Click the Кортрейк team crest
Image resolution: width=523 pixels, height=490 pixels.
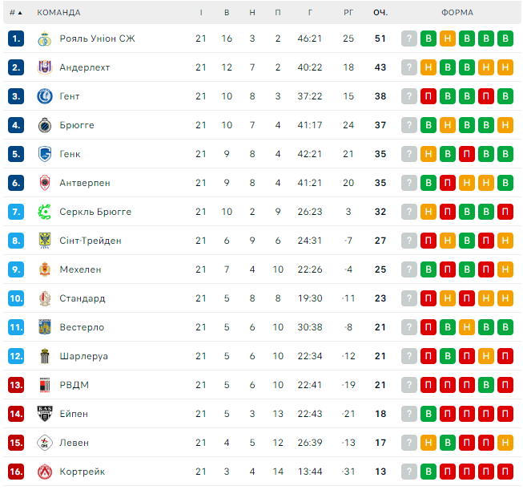click(x=44, y=472)
